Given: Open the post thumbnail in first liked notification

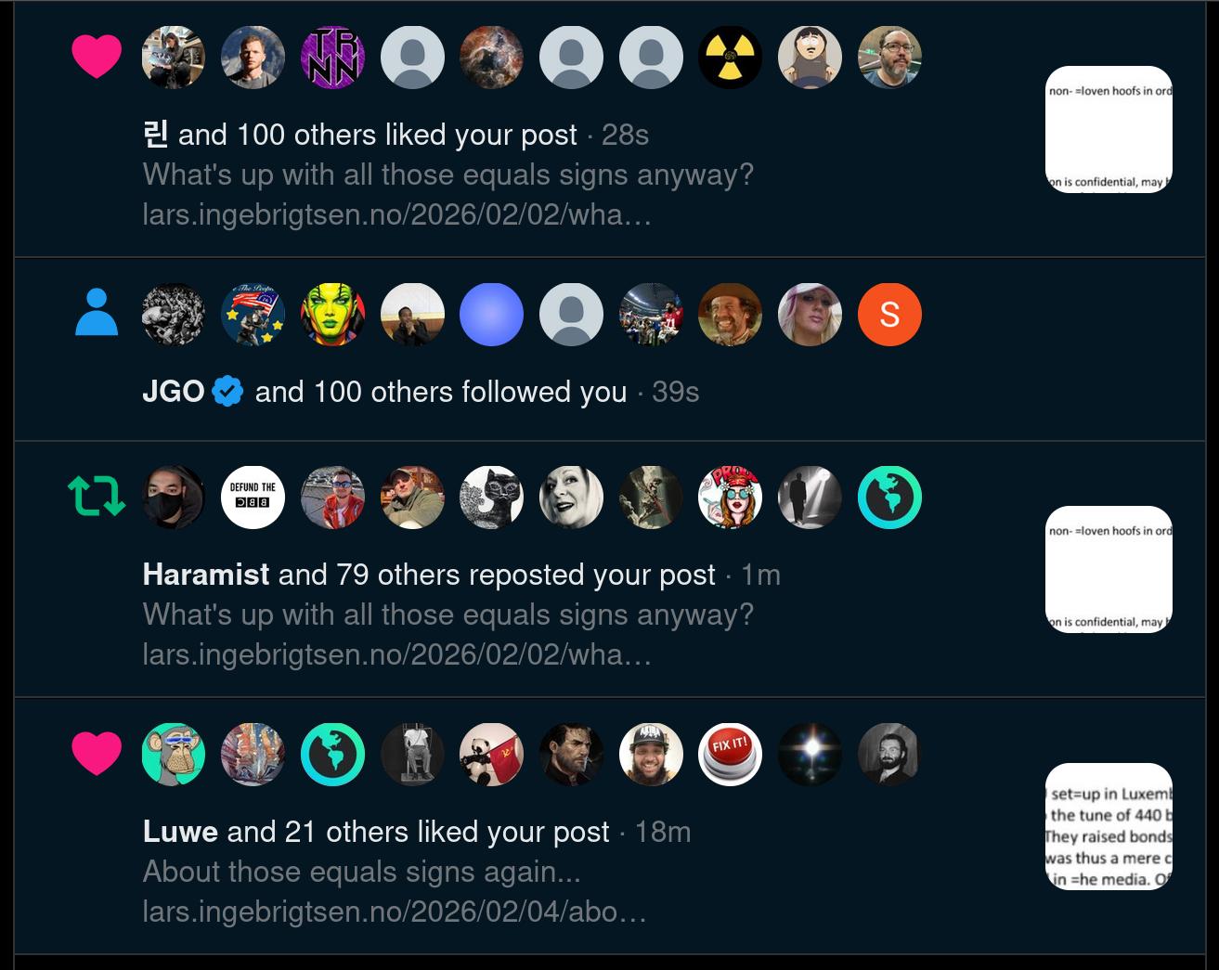Looking at the screenshot, I should [1109, 129].
